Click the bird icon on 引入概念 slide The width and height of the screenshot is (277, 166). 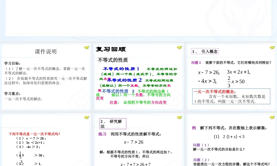click(x=272, y=48)
